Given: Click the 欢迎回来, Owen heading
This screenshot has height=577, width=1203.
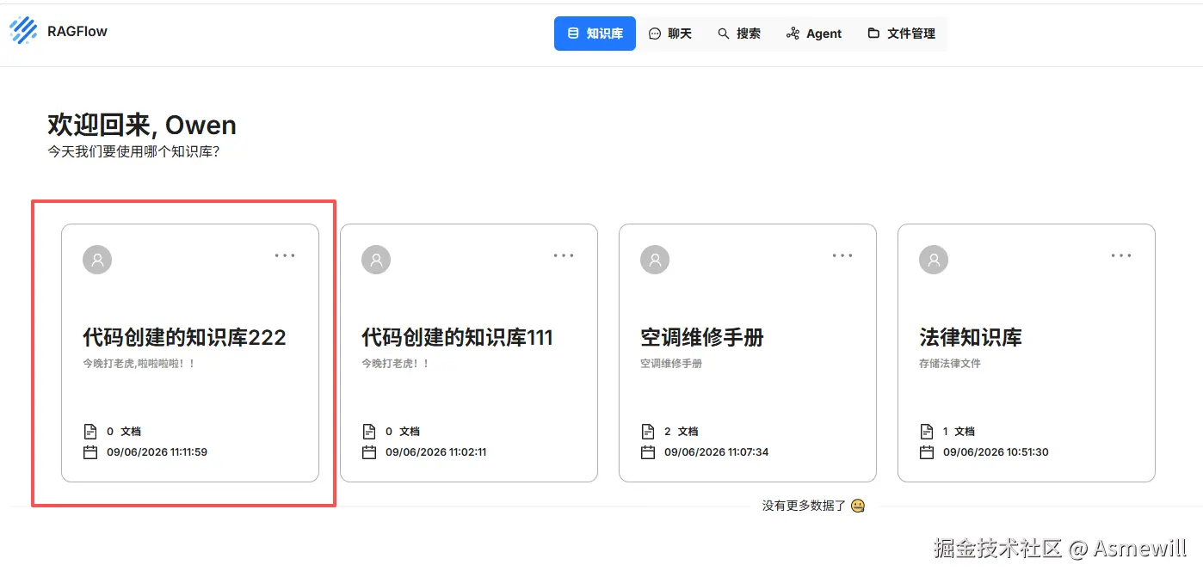Looking at the screenshot, I should 142,126.
